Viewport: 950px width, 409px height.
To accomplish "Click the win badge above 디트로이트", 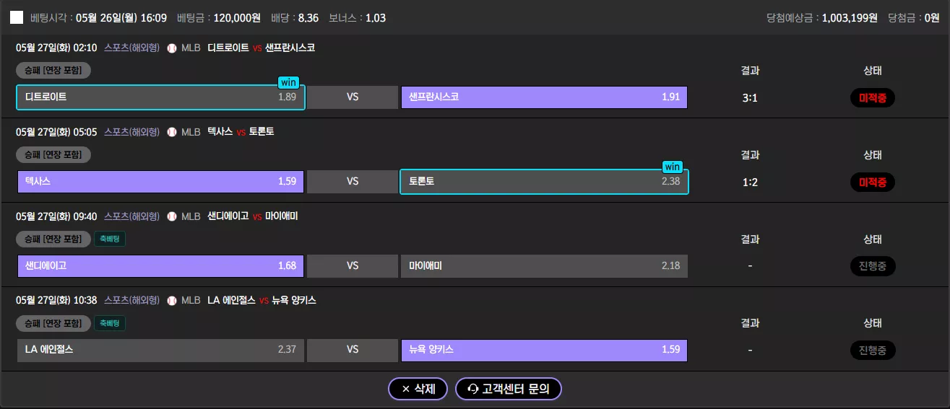I will pyautogui.click(x=289, y=83).
